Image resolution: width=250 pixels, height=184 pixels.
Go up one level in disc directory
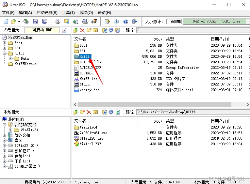[75, 30]
